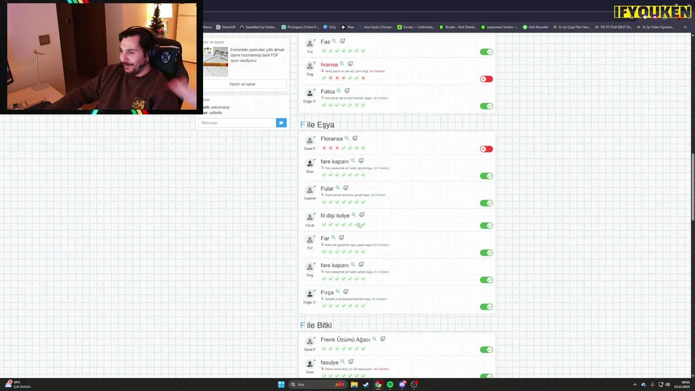Toggle the switch for Frenk Üzümü Ağacı
The width and height of the screenshot is (695, 391).
click(x=486, y=350)
